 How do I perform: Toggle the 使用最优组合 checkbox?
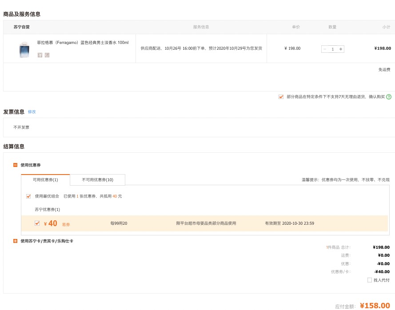coord(28,196)
